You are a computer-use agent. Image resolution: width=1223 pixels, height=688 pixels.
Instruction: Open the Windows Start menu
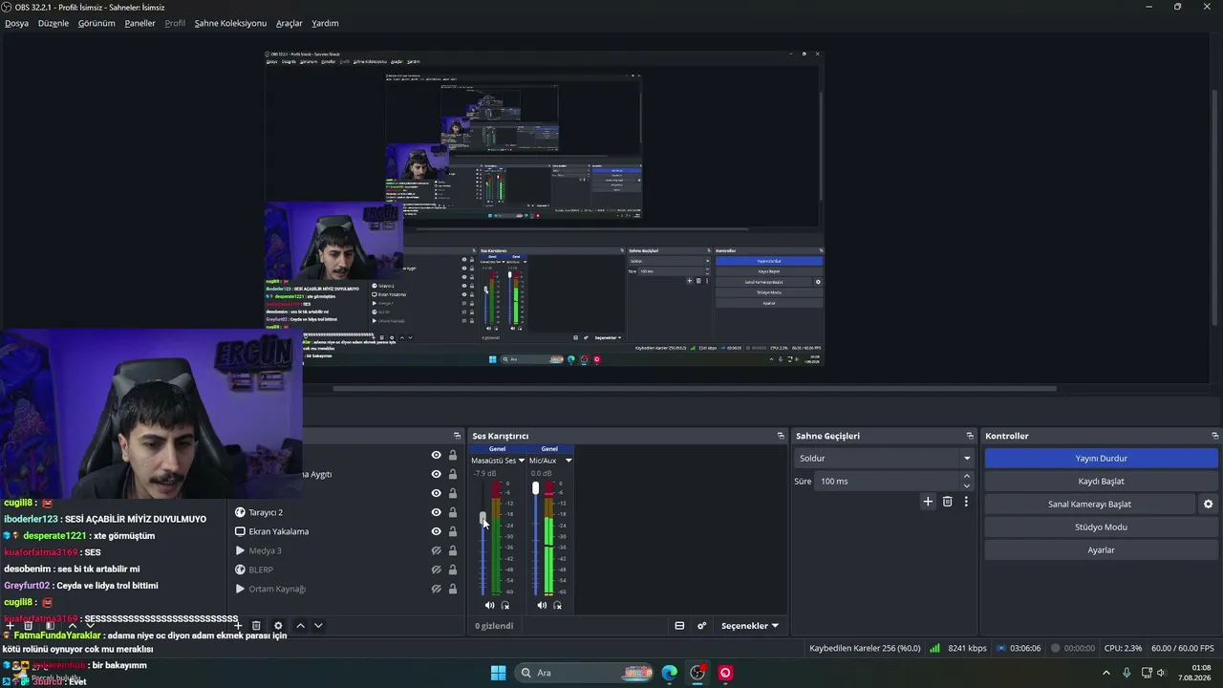click(498, 673)
